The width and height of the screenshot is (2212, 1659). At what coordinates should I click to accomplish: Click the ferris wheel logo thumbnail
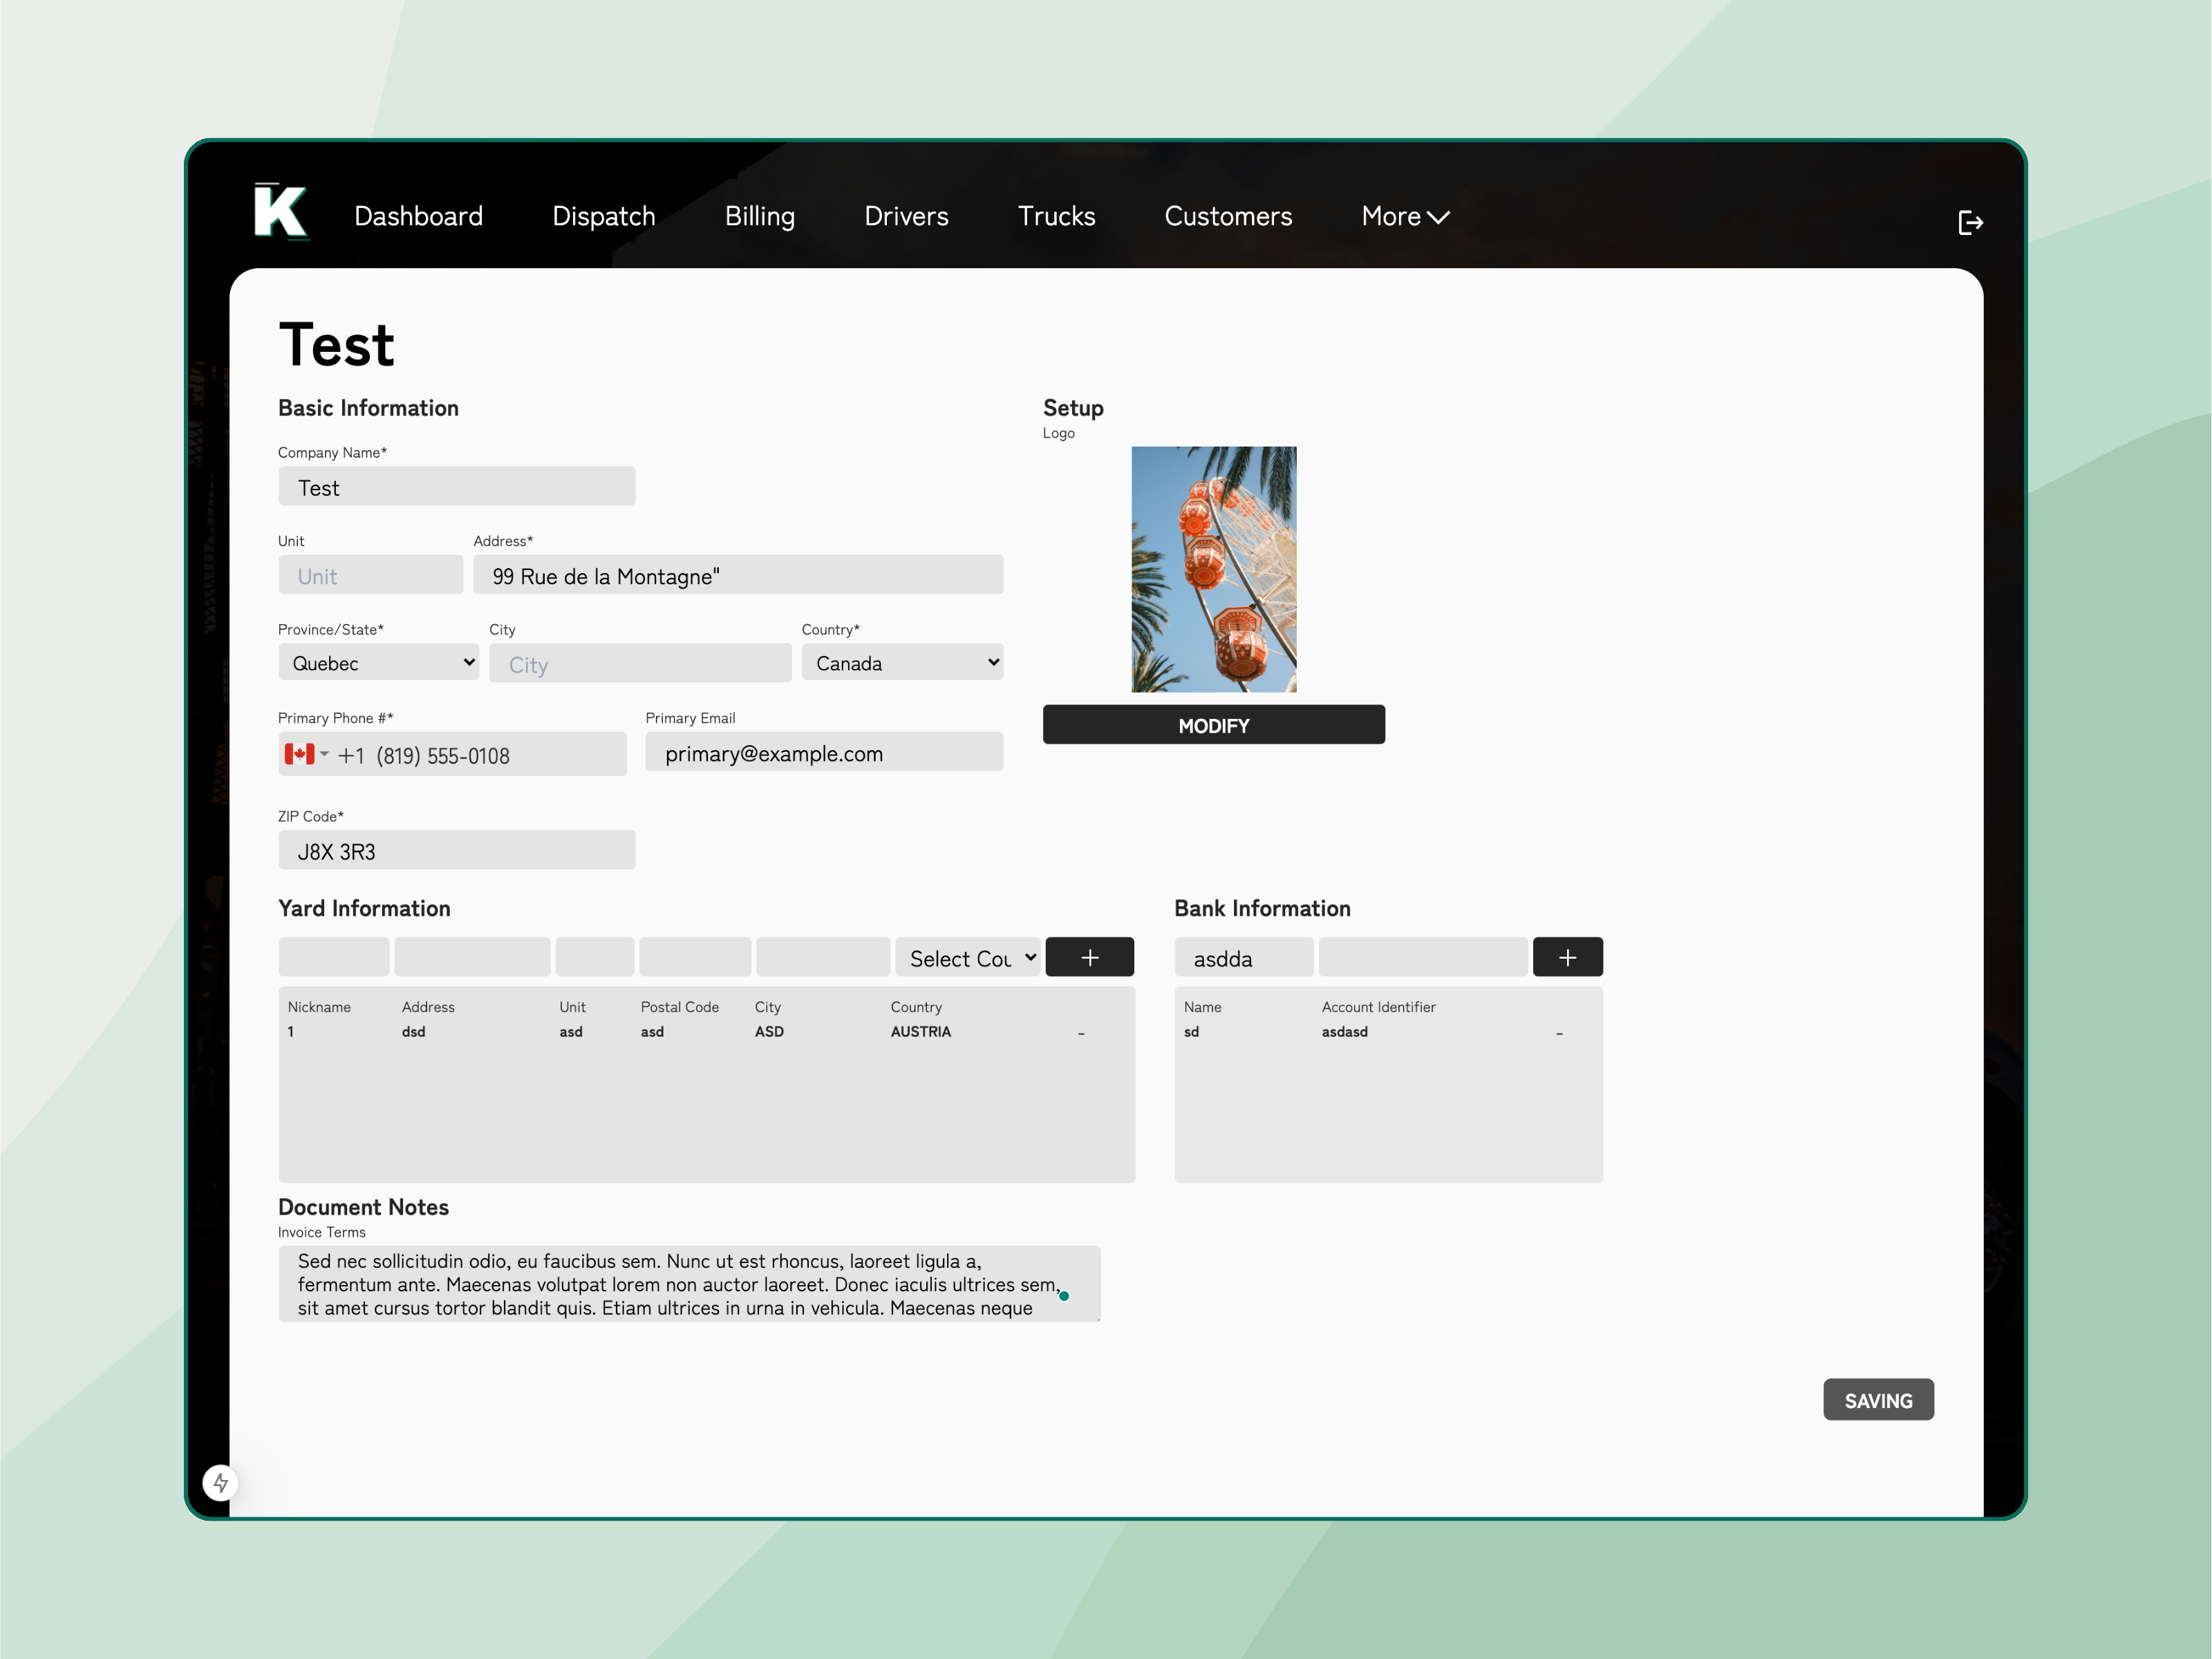point(1213,569)
